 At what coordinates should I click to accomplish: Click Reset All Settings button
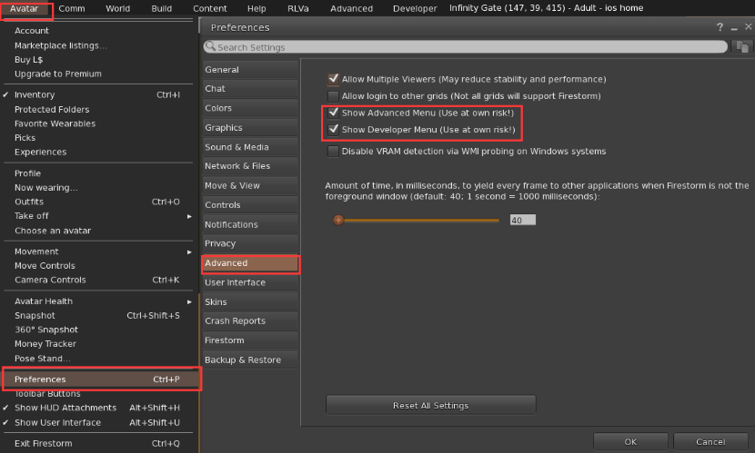431,406
